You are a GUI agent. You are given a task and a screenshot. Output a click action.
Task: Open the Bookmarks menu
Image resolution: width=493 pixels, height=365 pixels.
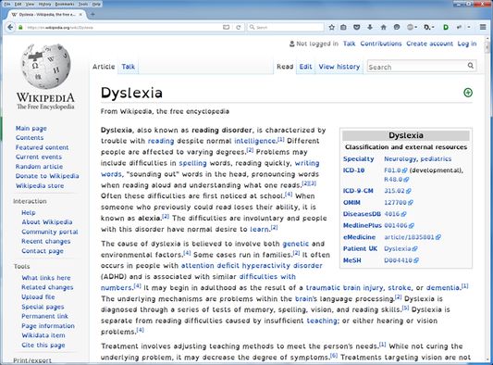pos(65,4)
